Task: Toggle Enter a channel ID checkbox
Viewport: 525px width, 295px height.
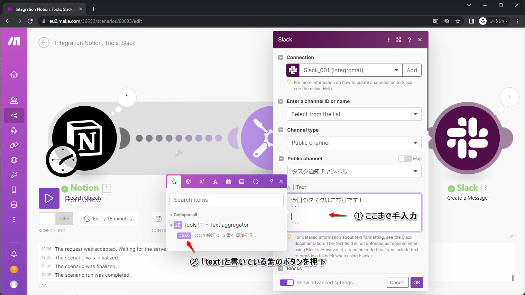Action: [x=281, y=101]
